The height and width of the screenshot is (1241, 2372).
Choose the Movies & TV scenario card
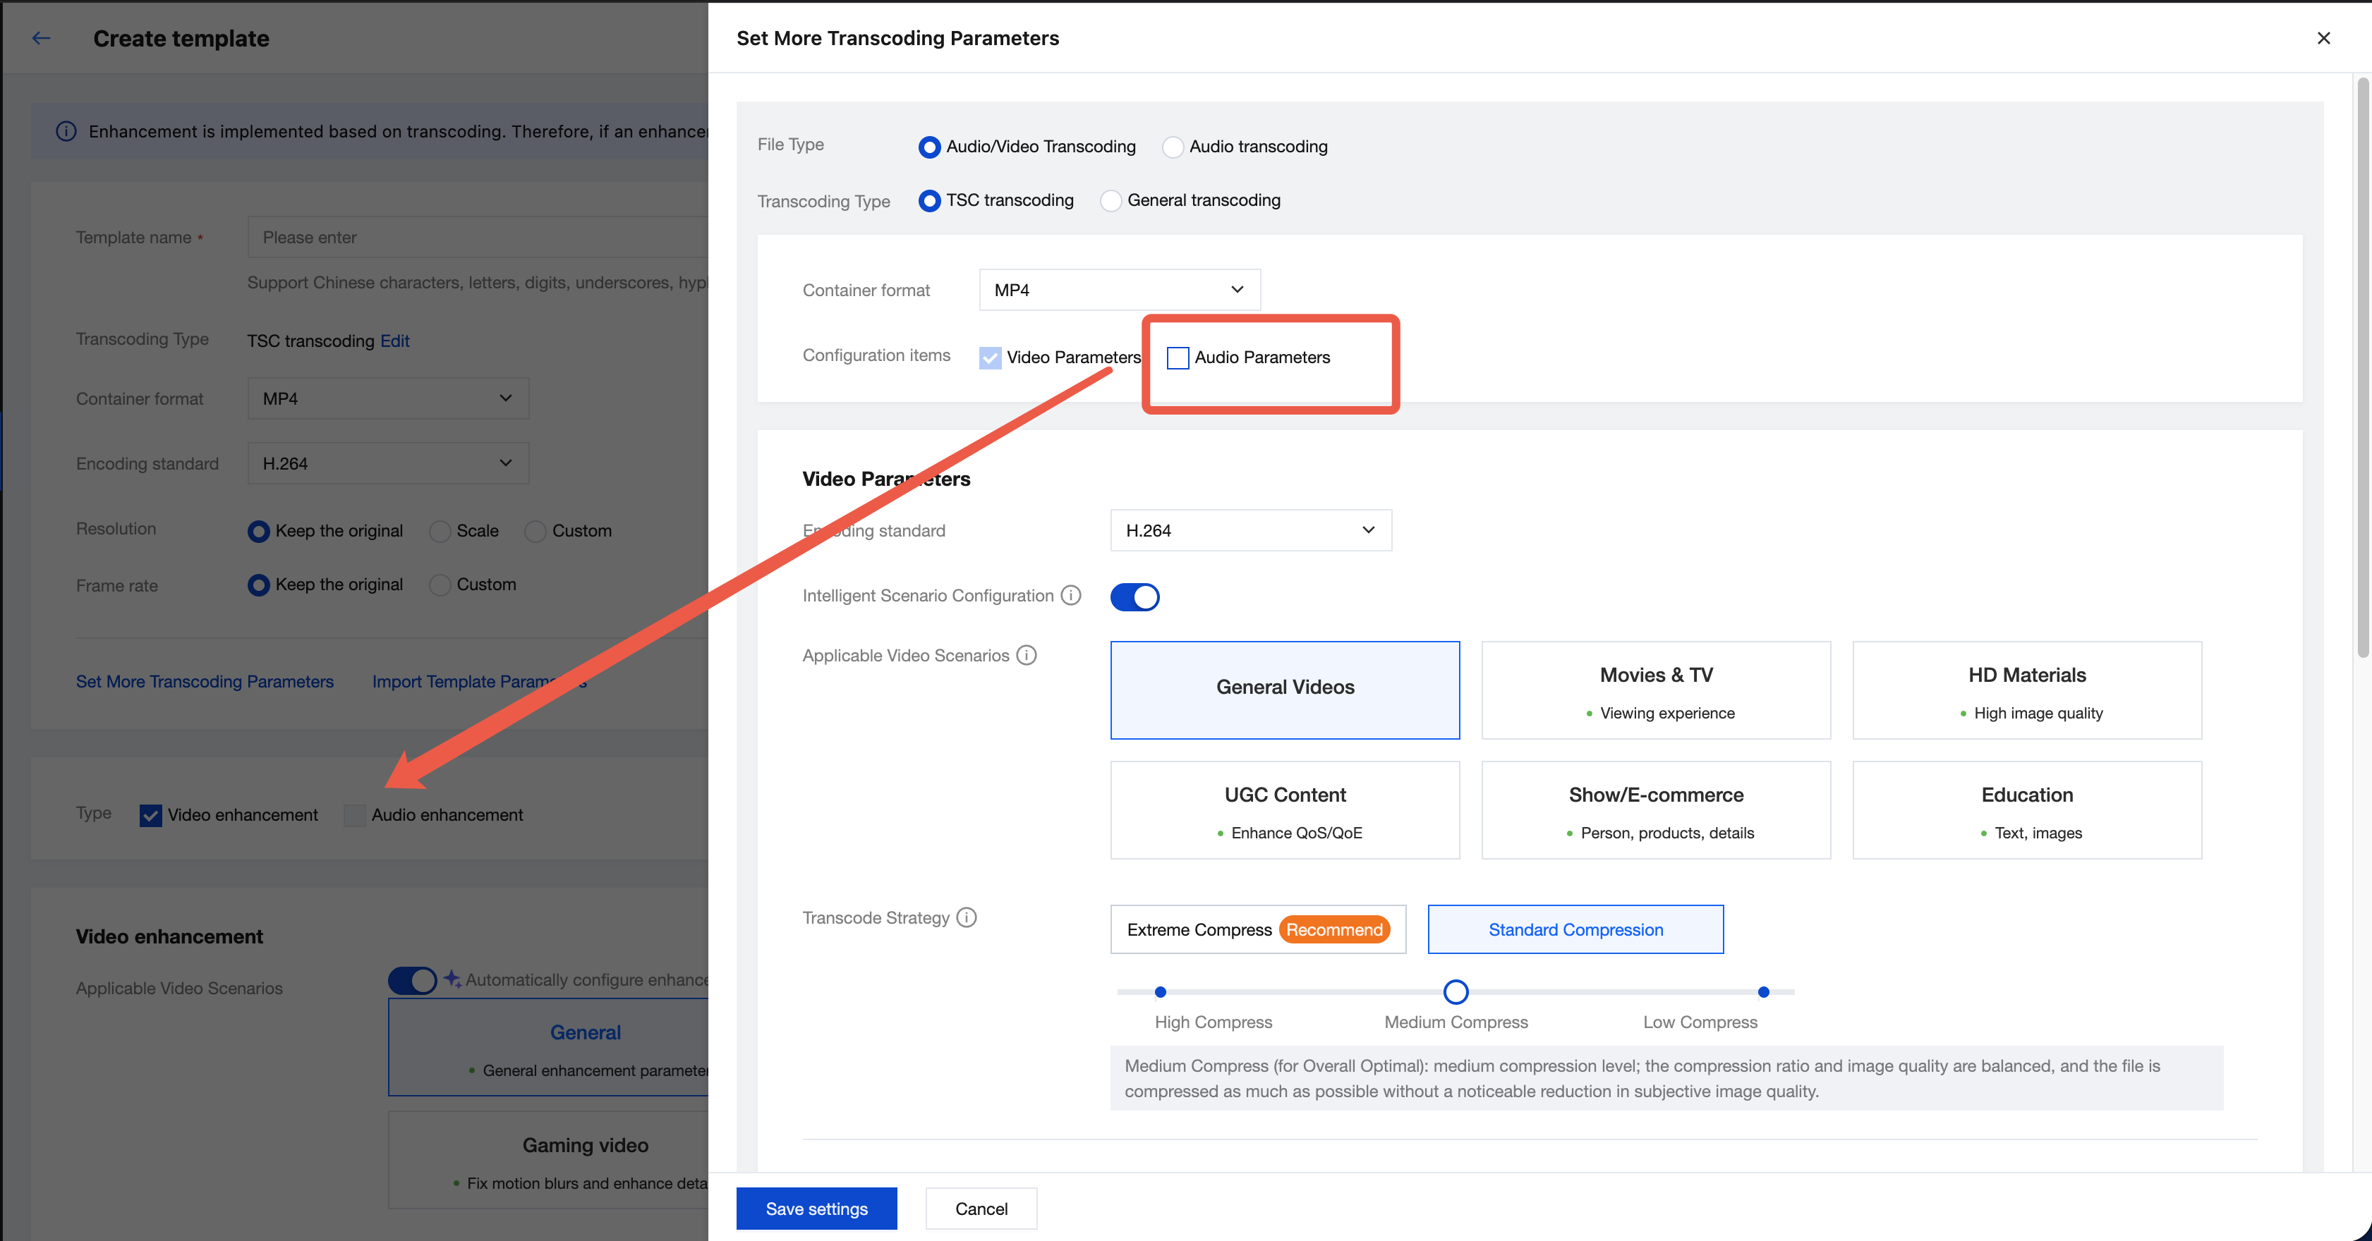coord(1654,690)
